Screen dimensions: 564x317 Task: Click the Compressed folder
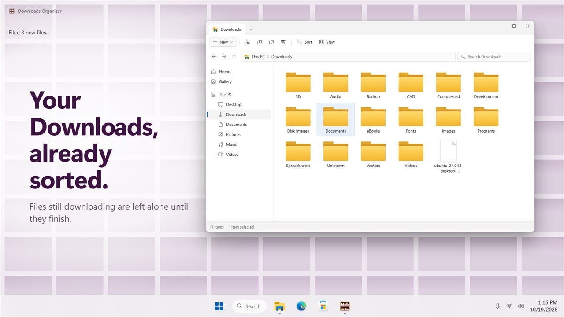(x=449, y=86)
